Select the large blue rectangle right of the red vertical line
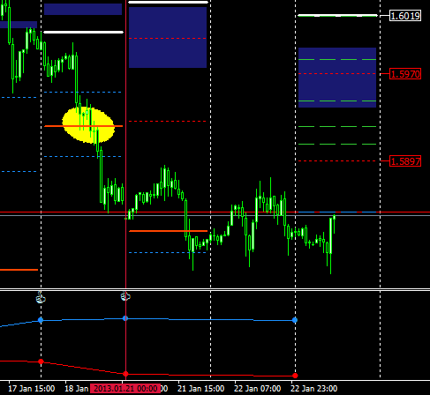 coord(168,37)
